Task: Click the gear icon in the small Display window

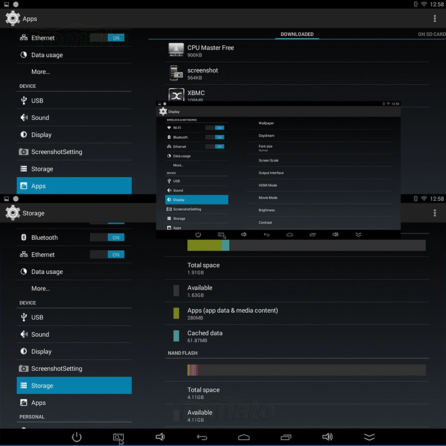Action: 163,111
